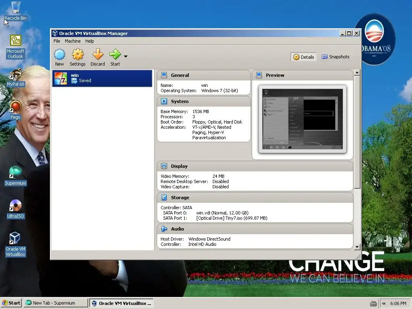Click the on-screen keyboard tray icon
Screen dimensions: 412x309
373,303
